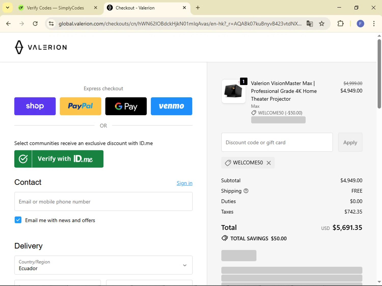Image resolution: width=382 pixels, height=286 pixels.
Task: Click the Total $5,691.35 amount
Action: click(x=347, y=228)
